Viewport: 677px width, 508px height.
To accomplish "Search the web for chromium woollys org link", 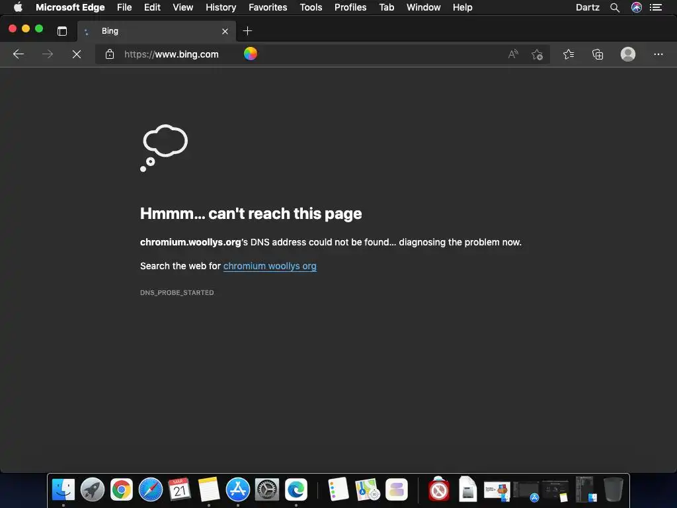I will (x=270, y=266).
